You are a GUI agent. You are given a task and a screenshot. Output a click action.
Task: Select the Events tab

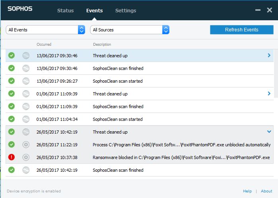click(x=95, y=10)
